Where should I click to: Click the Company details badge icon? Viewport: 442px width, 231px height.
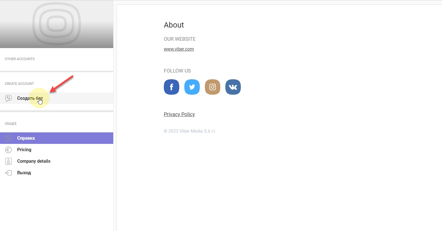click(x=8, y=161)
